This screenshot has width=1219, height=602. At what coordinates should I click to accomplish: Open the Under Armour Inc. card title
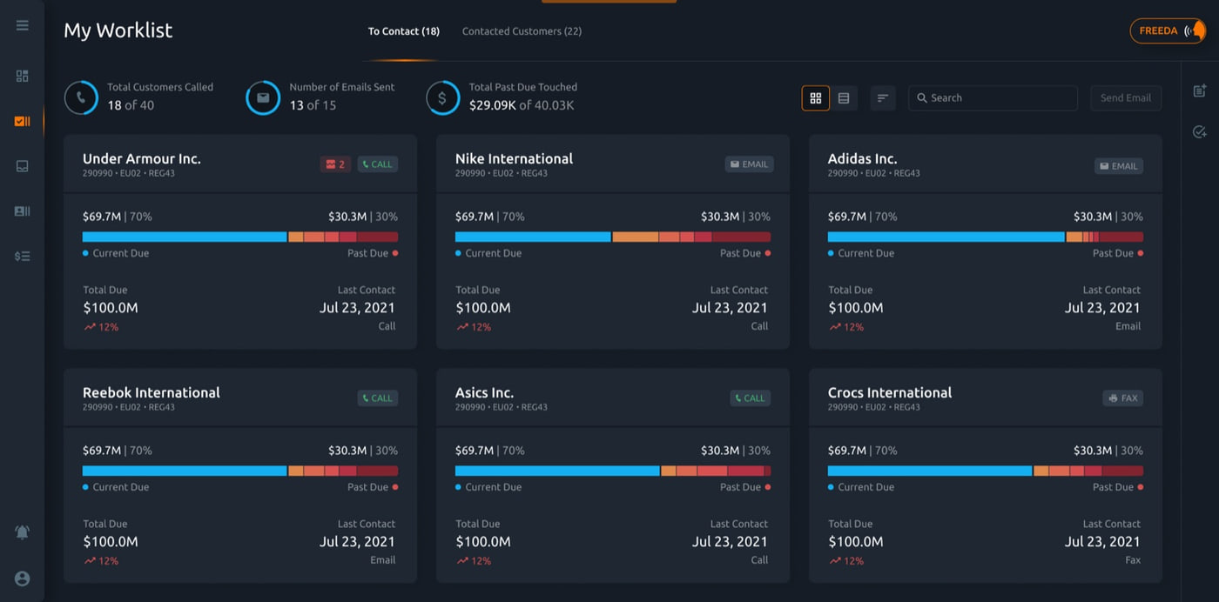(x=142, y=158)
